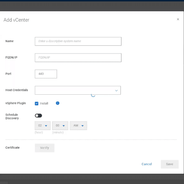Open the AM/PM dropdown
Image resolution: width=184 pixels, height=184 pixels.
click(78, 125)
